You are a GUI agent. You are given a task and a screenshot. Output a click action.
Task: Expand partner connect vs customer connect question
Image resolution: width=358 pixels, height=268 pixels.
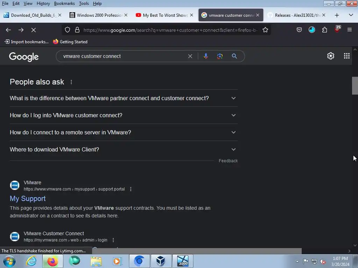[x=124, y=98]
